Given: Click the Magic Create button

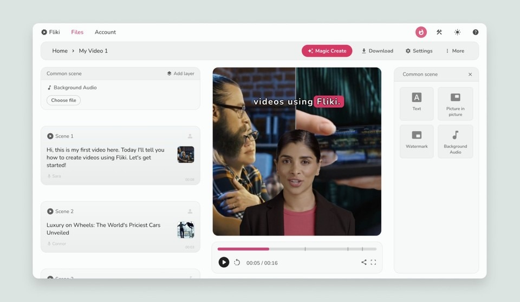Looking at the screenshot, I should 327,51.
